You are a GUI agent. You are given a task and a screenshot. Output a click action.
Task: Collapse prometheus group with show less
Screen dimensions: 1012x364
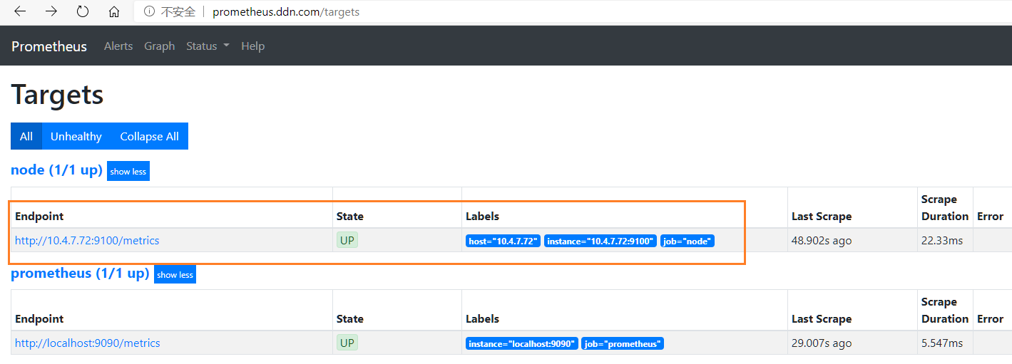(x=175, y=274)
